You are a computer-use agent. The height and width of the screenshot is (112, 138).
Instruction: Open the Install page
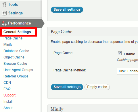[8, 102]
